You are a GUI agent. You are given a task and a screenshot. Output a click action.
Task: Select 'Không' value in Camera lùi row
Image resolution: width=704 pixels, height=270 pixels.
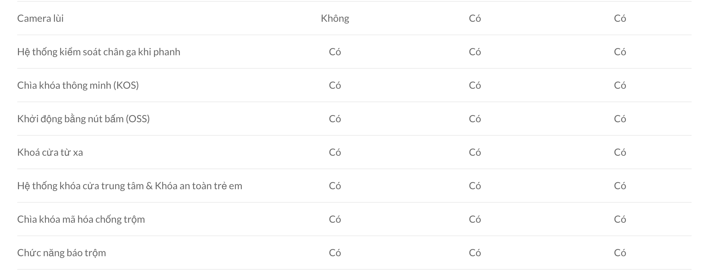tap(335, 18)
